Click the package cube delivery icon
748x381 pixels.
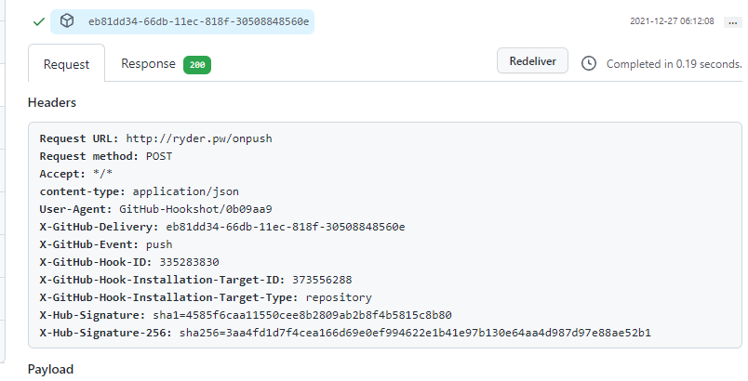point(67,20)
